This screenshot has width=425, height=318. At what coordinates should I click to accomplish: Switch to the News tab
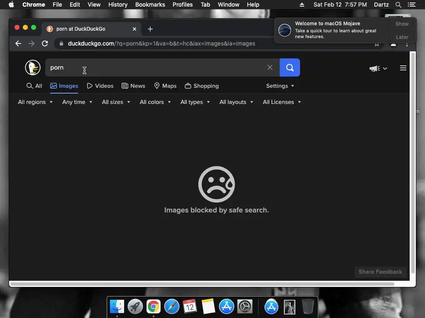click(x=133, y=86)
